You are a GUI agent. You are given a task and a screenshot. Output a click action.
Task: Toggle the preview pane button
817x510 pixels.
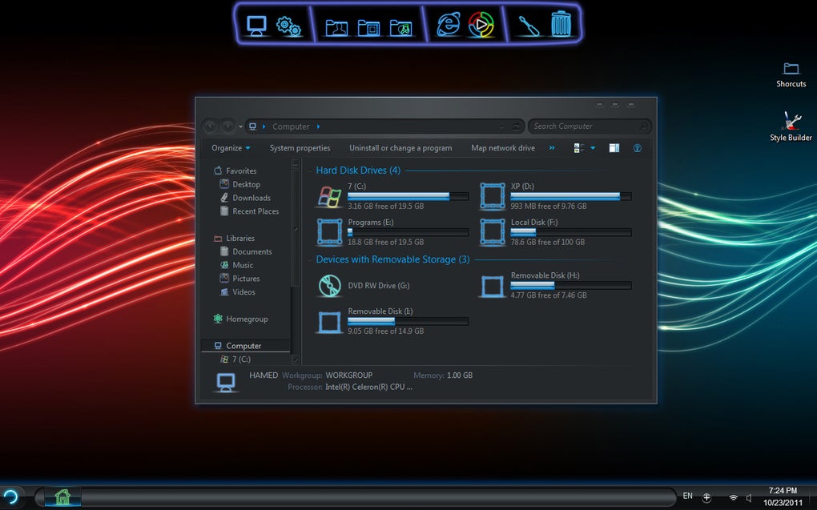(x=614, y=148)
